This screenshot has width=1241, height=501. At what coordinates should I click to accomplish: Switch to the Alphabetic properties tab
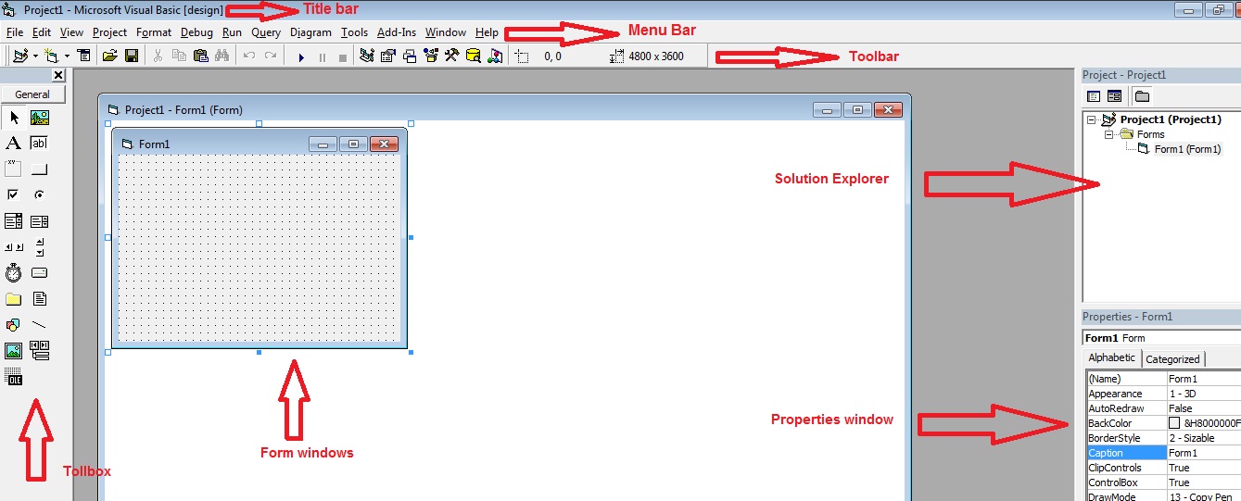point(1112,358)
